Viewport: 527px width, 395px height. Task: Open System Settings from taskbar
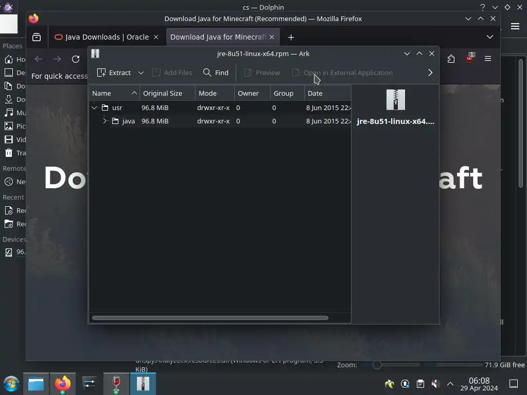point(89,384)
